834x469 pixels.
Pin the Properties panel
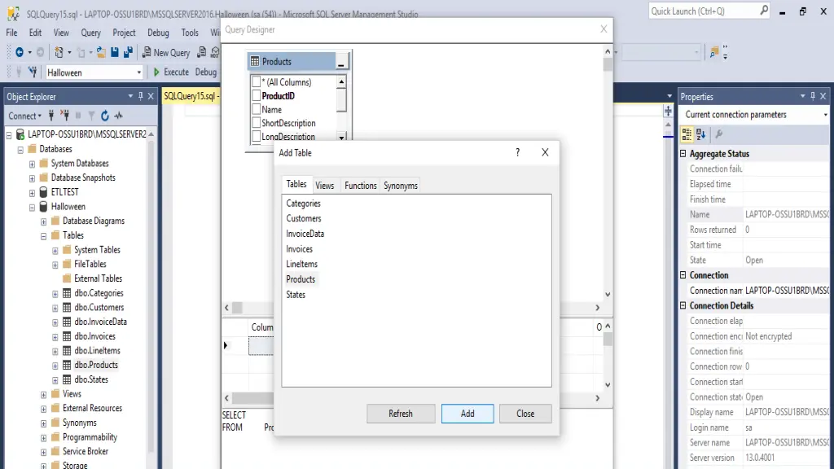click(813, 96)
